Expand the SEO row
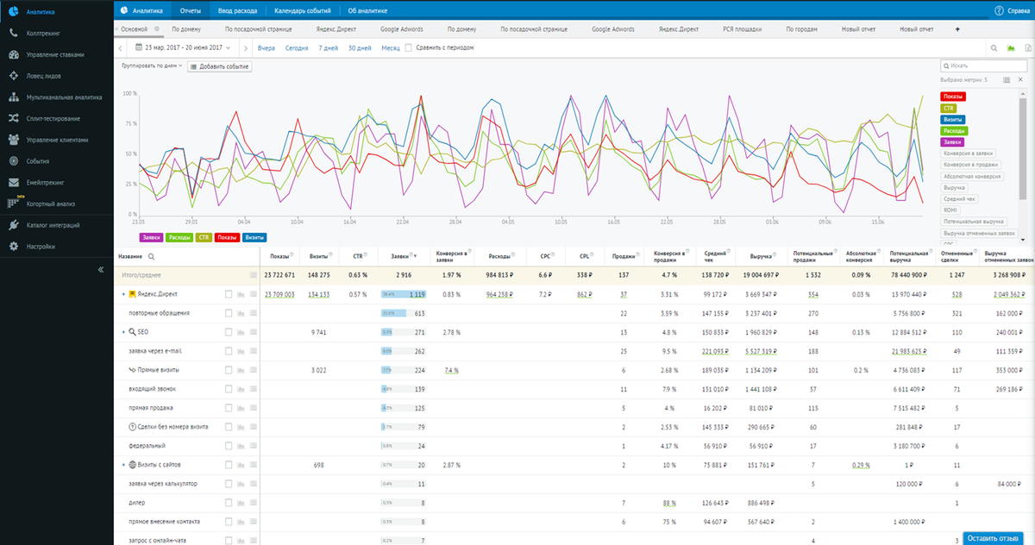Viewport: 1035px width, 545px height. pos(123,332)
